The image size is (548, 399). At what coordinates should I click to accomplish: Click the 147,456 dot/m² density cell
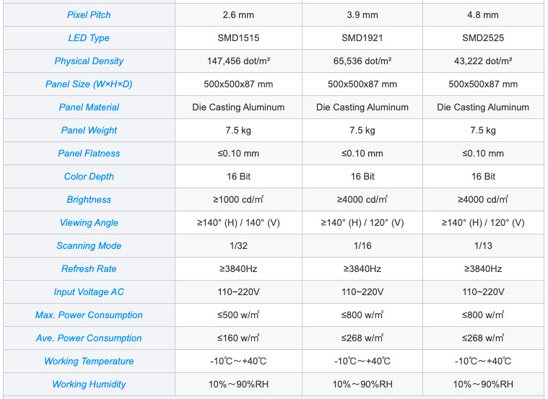(x=238, y=61)
